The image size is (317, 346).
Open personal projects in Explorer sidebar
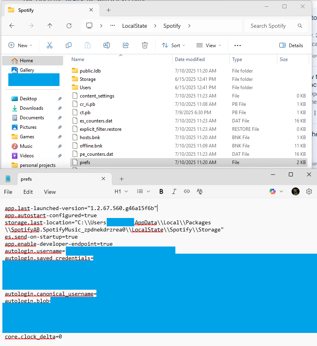(33, 165)
